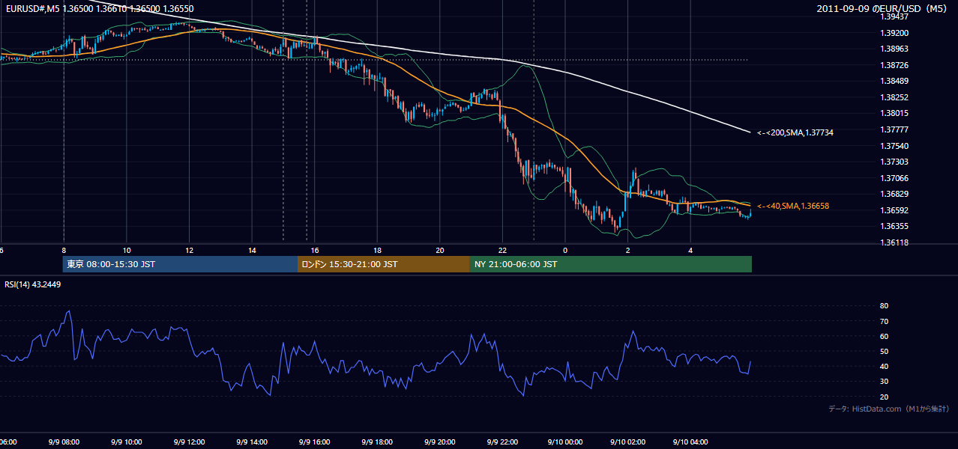Click hour label 0 under the price chart
The height and width of the screenshot is (449, 958).
565,250
